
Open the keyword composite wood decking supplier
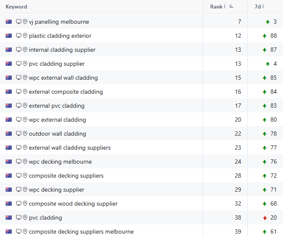73,204
